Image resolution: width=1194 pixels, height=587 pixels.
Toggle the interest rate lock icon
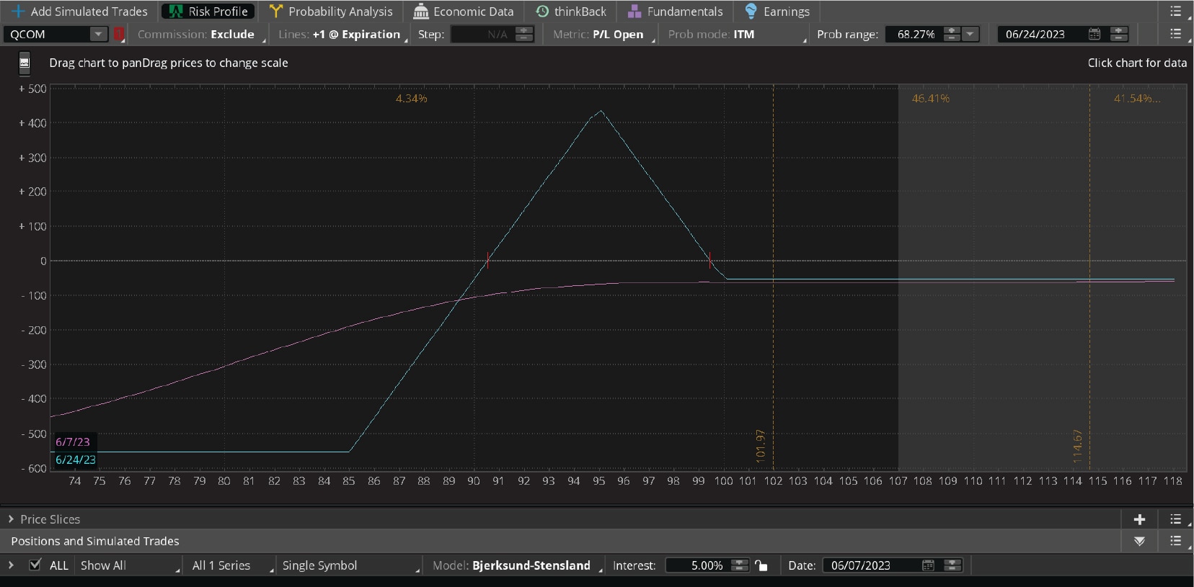point(761,565)
